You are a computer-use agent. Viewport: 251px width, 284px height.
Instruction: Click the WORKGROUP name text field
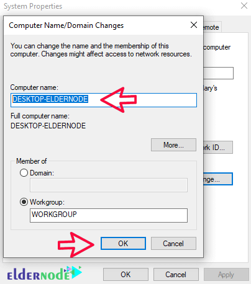tap(109, 215)
